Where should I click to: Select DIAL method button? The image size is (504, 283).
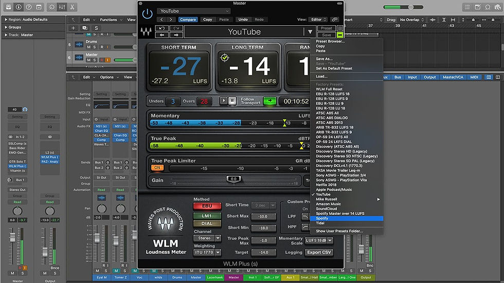click(207, 223)
